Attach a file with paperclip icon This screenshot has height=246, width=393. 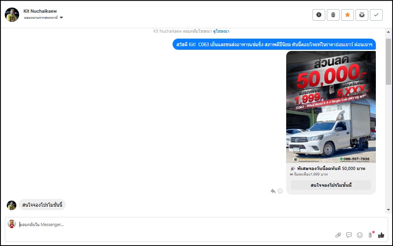click(x=338, y=235)
